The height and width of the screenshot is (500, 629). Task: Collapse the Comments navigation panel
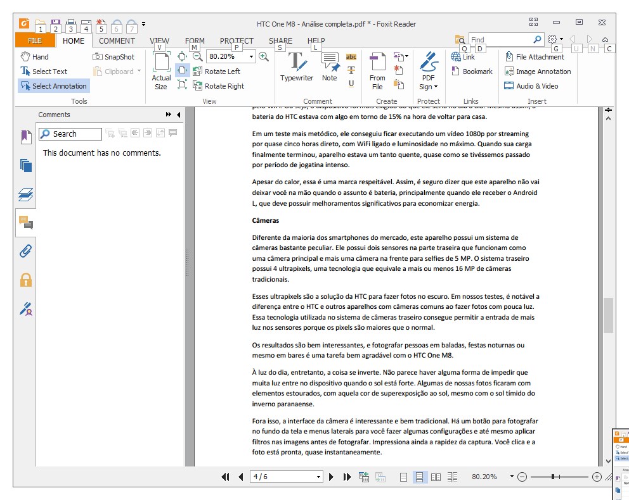tap(179, 115)
